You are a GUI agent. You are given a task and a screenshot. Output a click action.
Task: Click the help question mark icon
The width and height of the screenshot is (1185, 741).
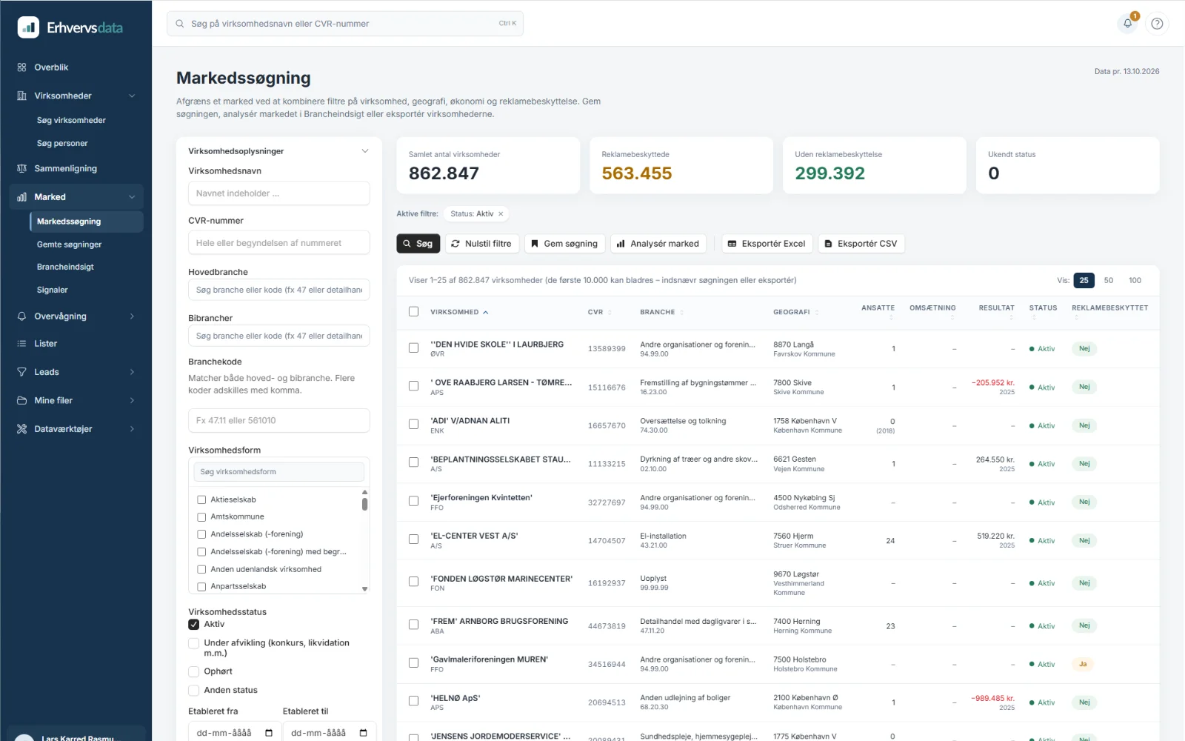(1157, 24)
